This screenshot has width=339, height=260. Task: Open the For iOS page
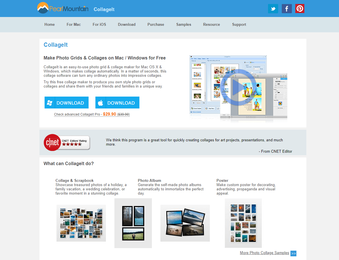click(x=99, y=25)
